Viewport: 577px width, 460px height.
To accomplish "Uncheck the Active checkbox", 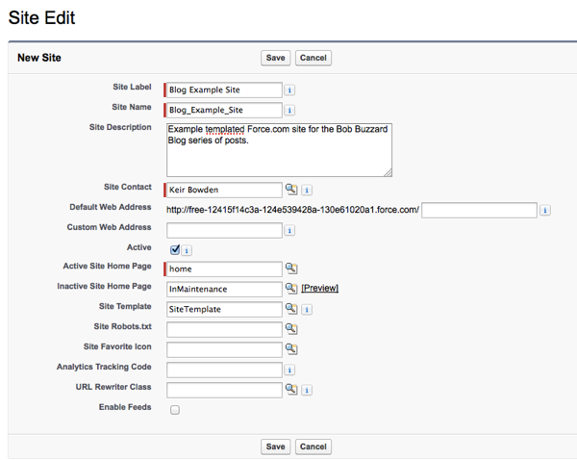I will coord(174,250).
